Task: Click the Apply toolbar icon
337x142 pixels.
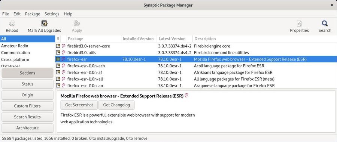Action: tap(77, 24)
